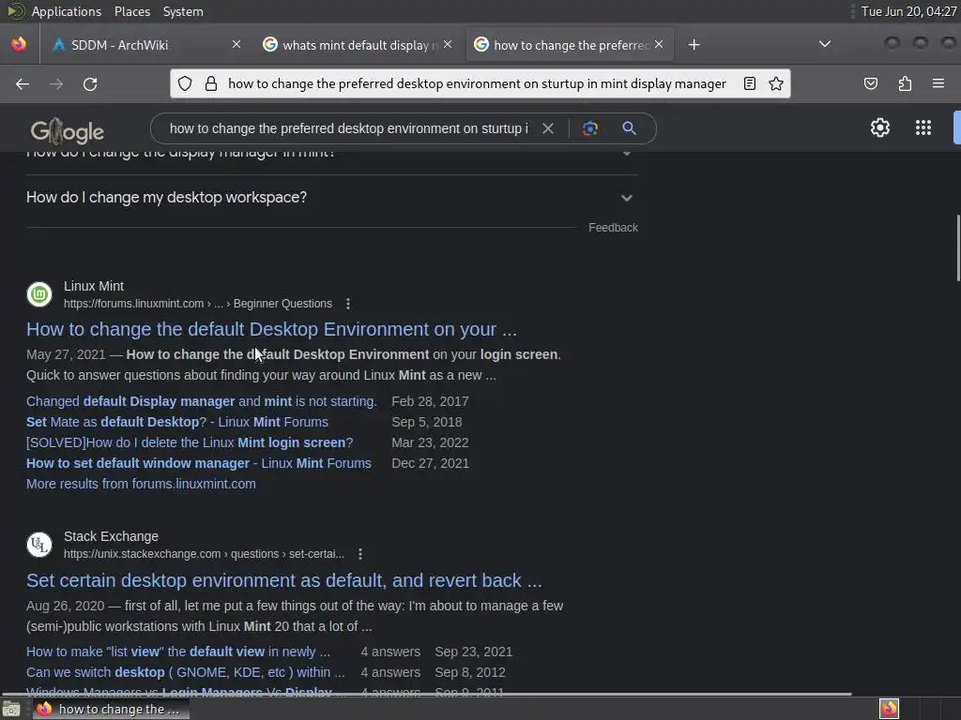Viewport: 961px width, 720px height.
Task: Click the Feedback link
Action: (613, 228)
